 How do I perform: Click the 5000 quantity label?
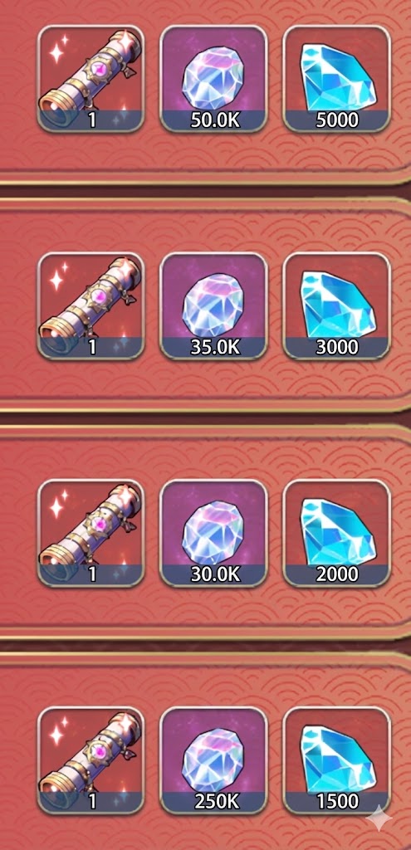[x=337, y=120]
